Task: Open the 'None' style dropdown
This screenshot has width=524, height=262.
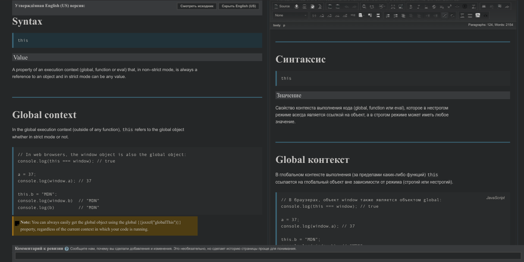Action: click(290, 16)
